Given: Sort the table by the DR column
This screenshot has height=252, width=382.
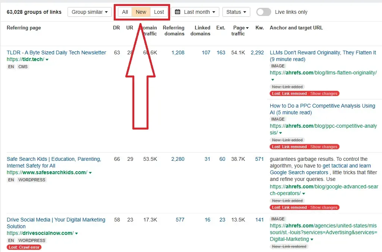Looking at the screenshot, I should tap(116, 28).
